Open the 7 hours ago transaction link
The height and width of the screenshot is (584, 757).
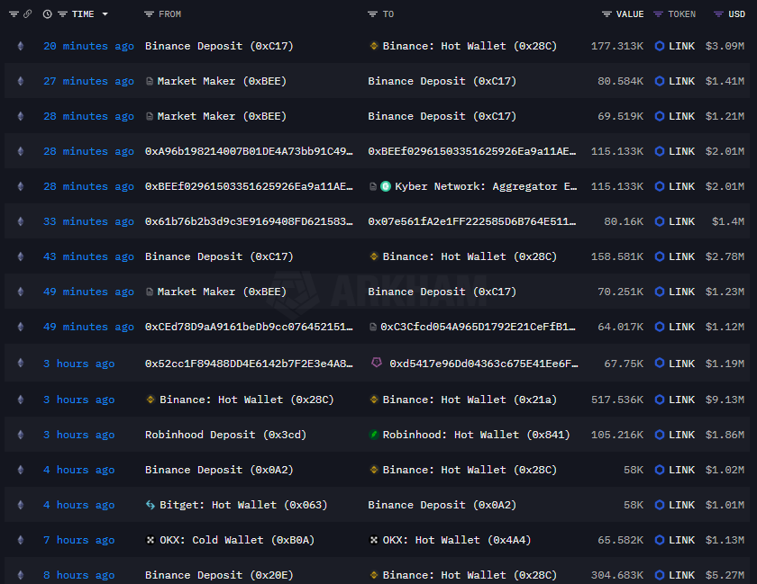[79, 540]
